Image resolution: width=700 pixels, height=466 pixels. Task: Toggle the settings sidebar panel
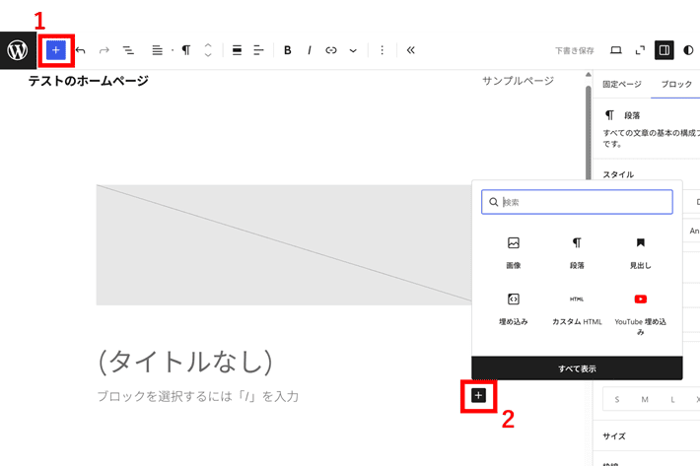click(665, 50)
